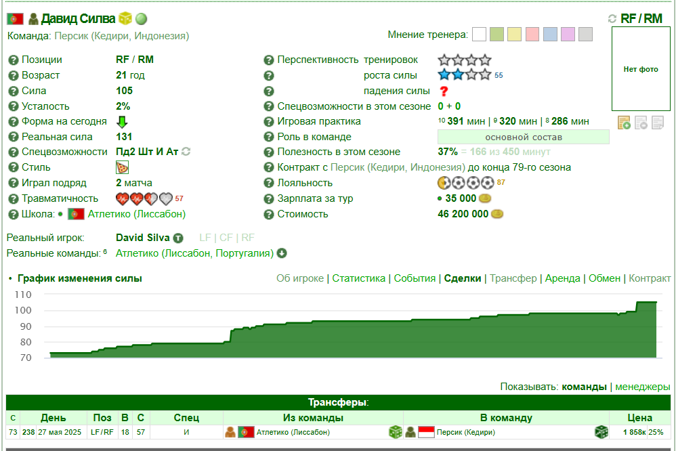Select pink coach opinion swatch
Screen dimensions: 676x451
coord(532,35)
